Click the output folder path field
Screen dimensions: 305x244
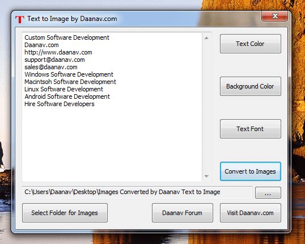click(x=137, y=192)
